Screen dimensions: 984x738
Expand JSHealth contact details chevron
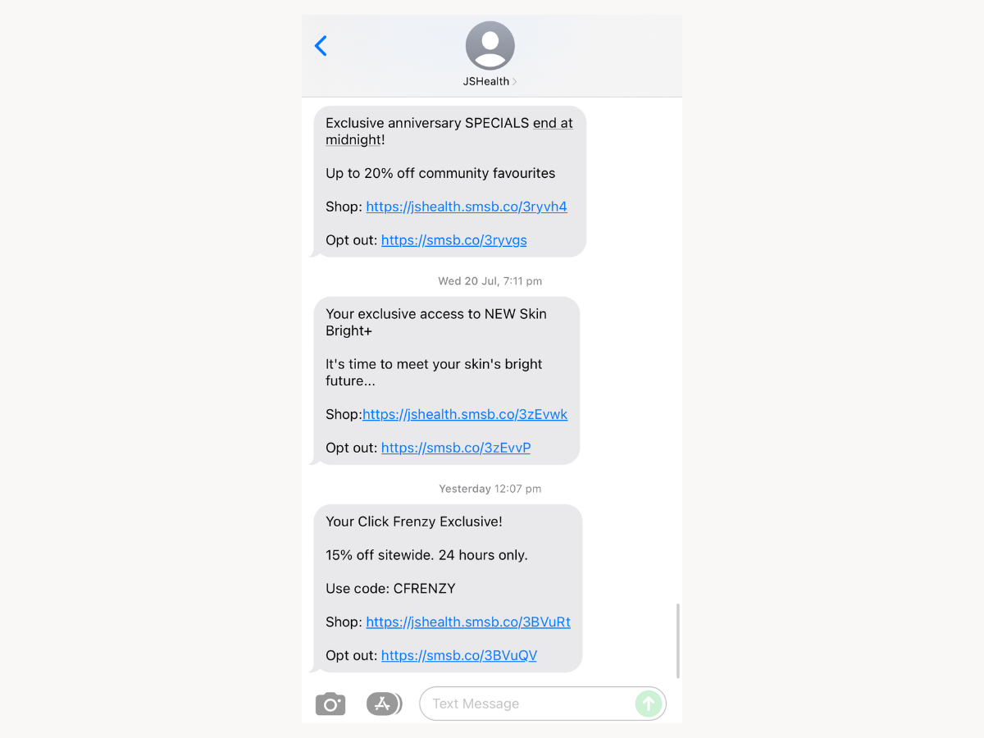515,82
